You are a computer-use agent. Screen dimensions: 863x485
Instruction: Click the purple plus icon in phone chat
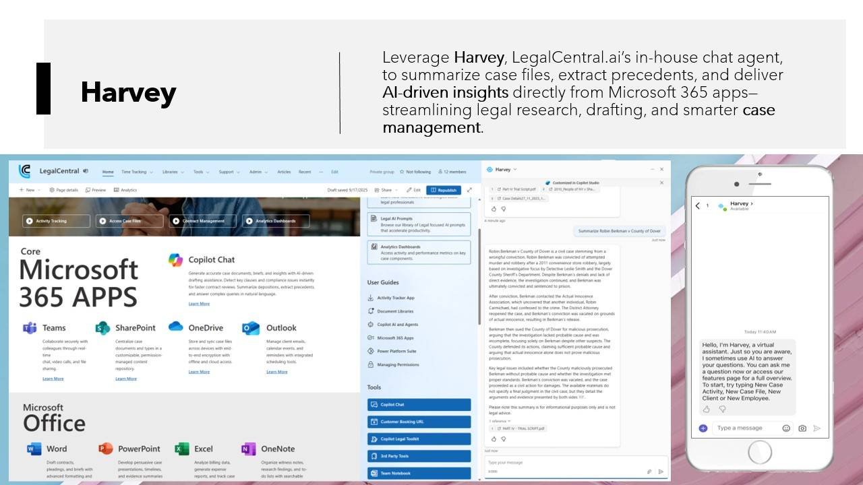tap(703, 428)
